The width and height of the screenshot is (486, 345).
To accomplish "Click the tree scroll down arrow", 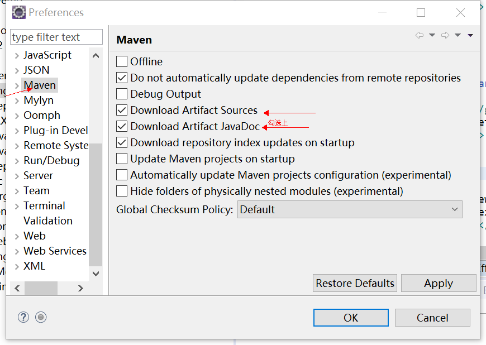I will (x=96, y=274).
